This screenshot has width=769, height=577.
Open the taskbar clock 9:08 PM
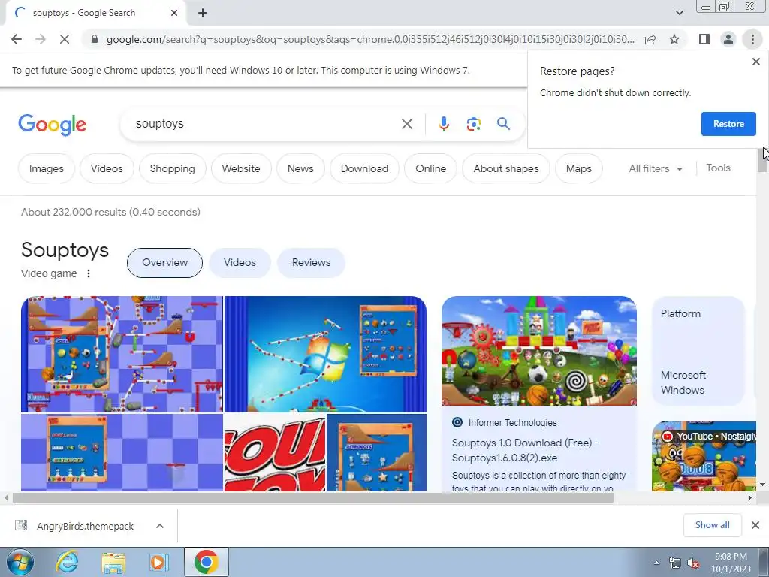(x=731, y=562)
